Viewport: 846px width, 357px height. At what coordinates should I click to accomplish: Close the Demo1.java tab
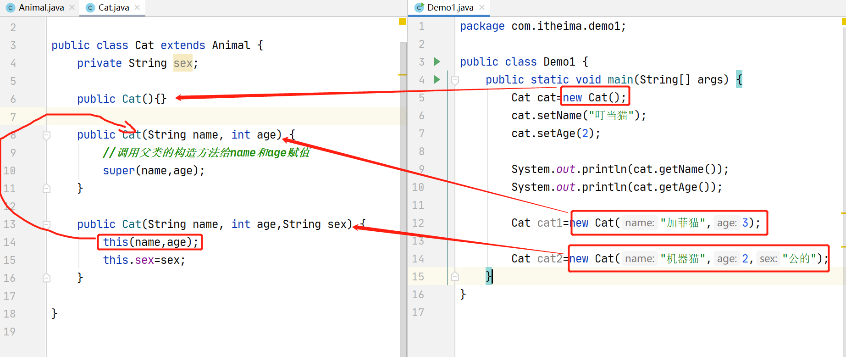[x=482, y=7]
